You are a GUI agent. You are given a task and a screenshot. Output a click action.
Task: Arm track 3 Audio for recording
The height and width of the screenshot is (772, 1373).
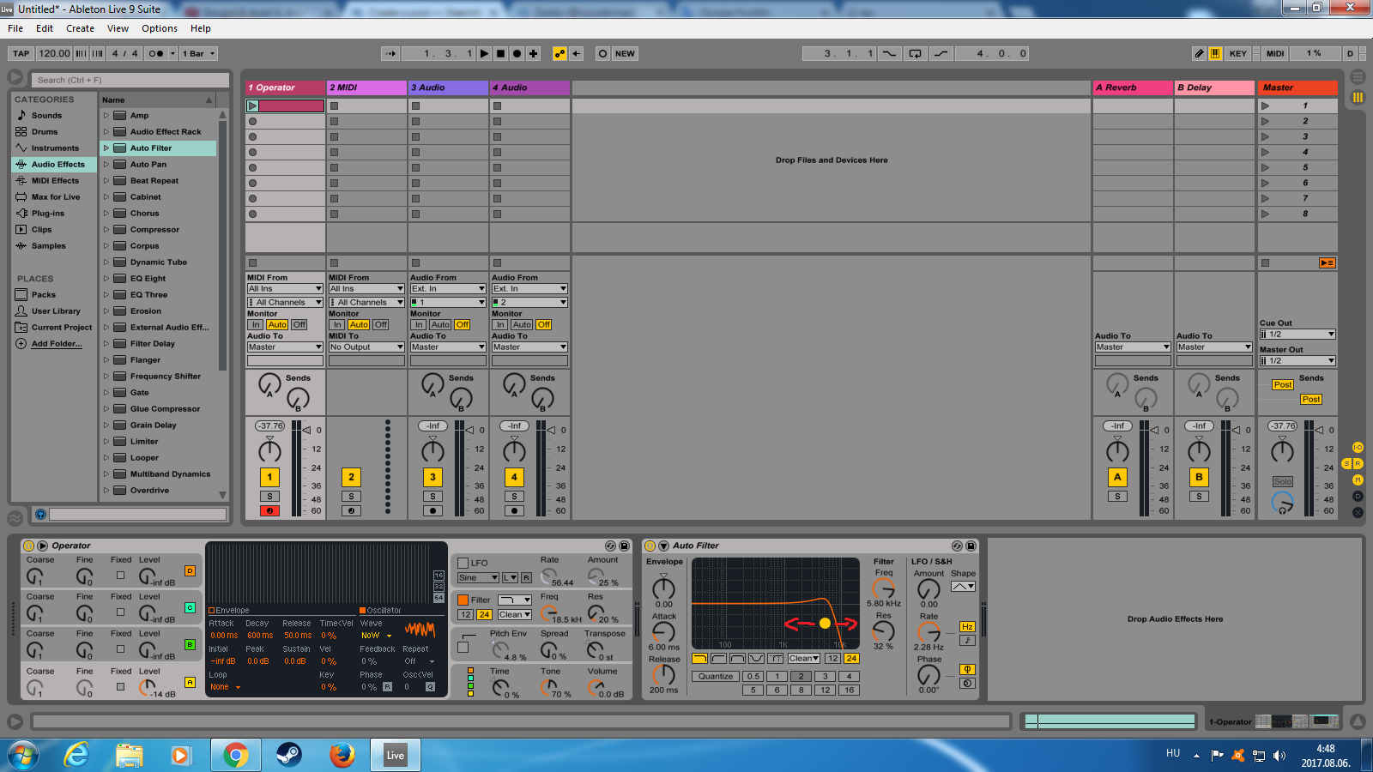tap(432, 510)
